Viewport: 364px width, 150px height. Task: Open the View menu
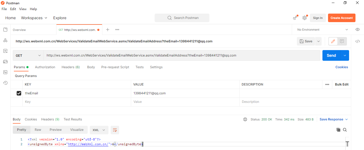(x=23, y=9)
